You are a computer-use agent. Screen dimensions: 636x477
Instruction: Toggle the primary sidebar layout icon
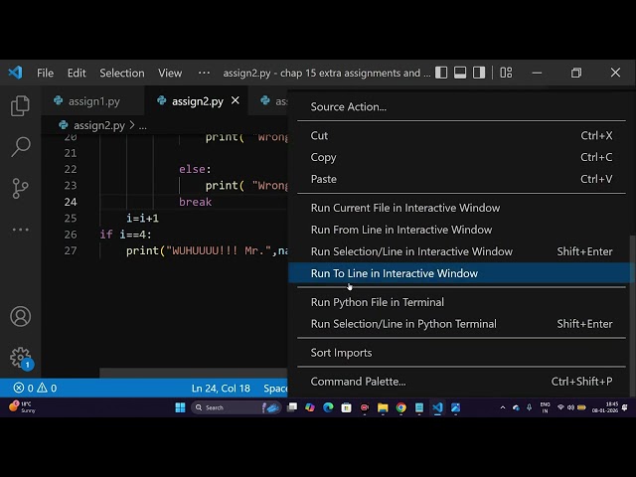coord(441,73)
